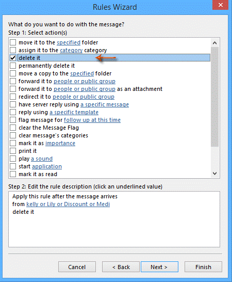Proceed with the Next button

click(x=159, y=267)
